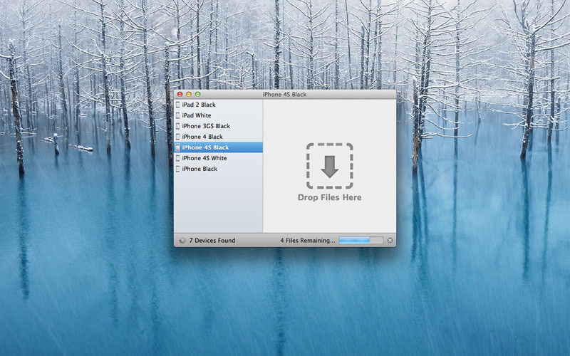Cancel the transfer with the x button

[390, 241]
